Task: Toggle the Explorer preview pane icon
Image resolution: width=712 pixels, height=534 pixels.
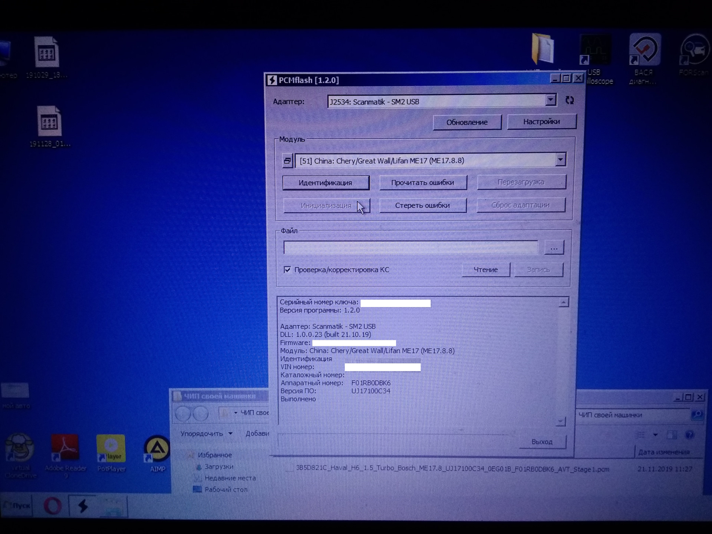Action: tap(672, 435)
